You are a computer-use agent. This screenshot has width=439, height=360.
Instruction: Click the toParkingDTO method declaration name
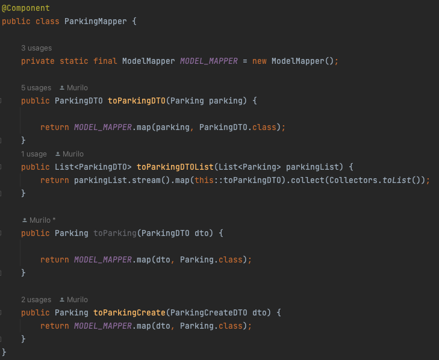coord(137,101)
